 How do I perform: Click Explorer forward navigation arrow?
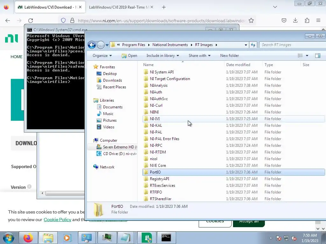(x=101, y=45)
